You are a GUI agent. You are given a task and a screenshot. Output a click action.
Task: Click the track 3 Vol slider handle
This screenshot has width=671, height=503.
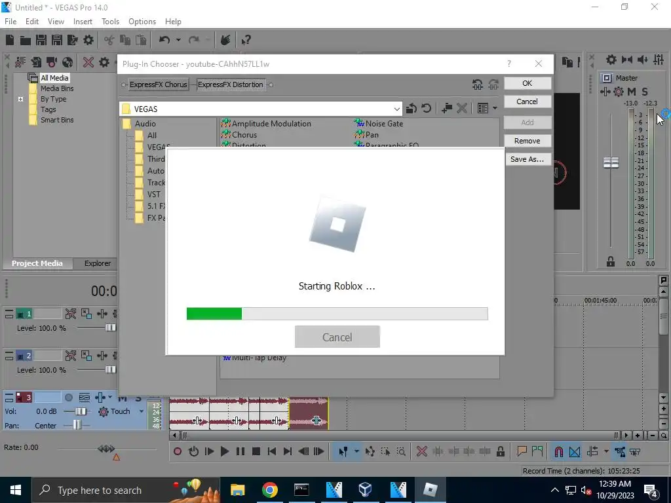click(81, 411)
